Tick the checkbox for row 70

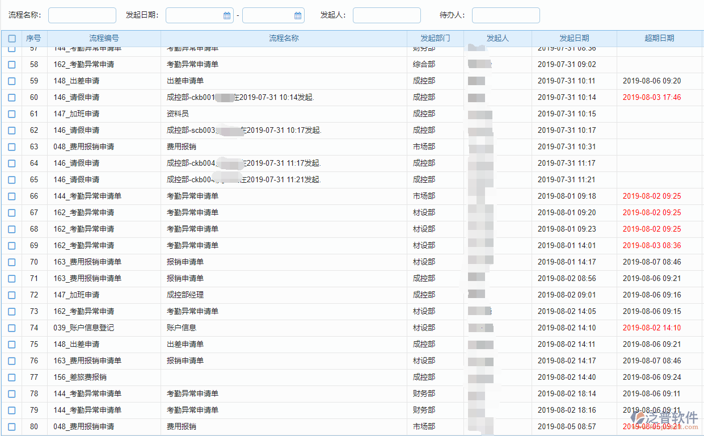tap(12, 262)
